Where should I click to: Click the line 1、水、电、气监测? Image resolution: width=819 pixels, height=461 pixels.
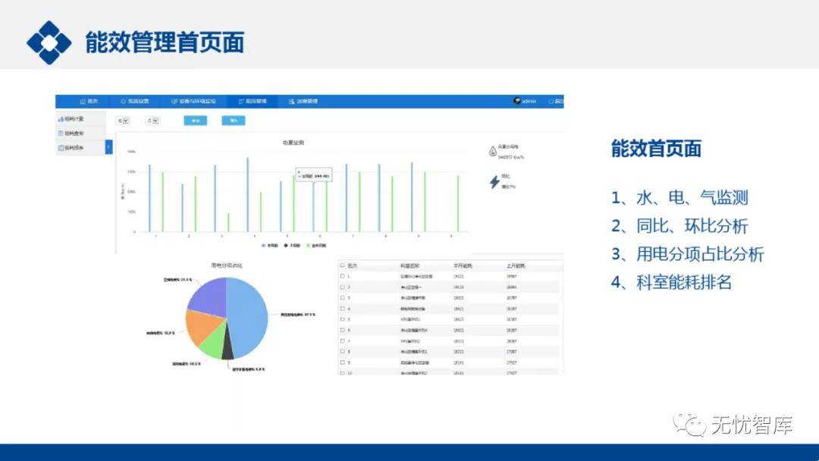[679, 198]
